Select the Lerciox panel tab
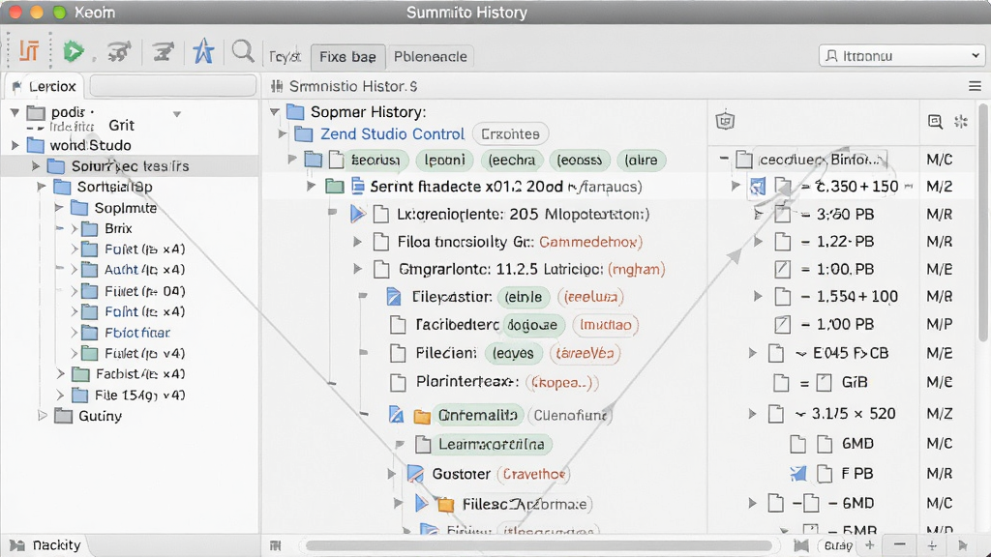 click(45, 86)
